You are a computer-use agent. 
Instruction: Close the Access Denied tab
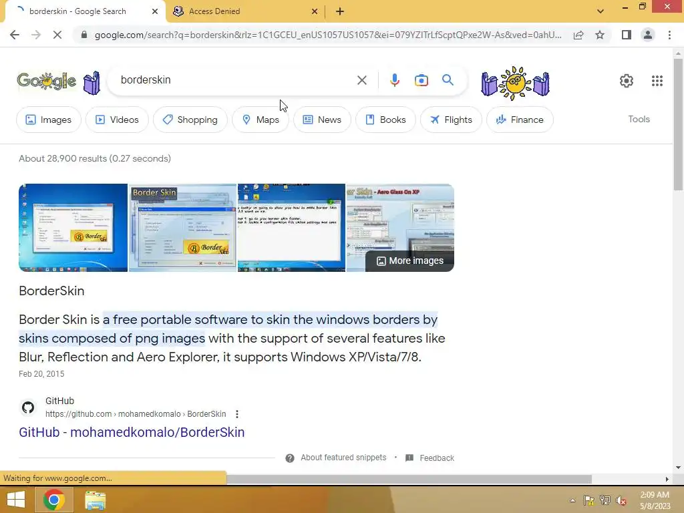[314, 11]
